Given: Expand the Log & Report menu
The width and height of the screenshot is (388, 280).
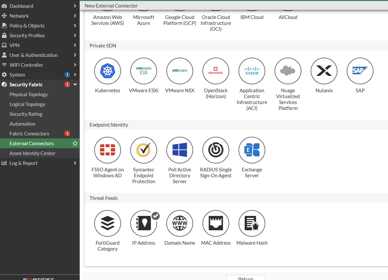Looking at the screenshot, I should point(40,163).
